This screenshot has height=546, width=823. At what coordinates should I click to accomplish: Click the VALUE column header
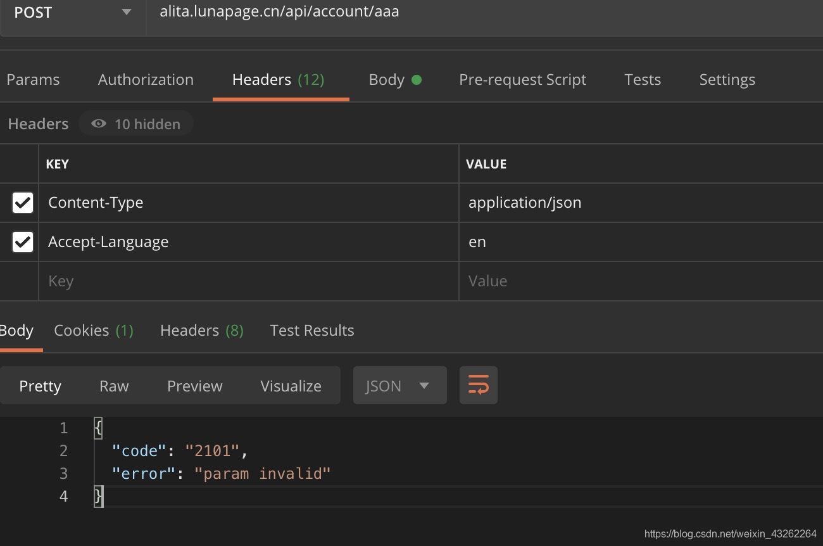(486, 164)
